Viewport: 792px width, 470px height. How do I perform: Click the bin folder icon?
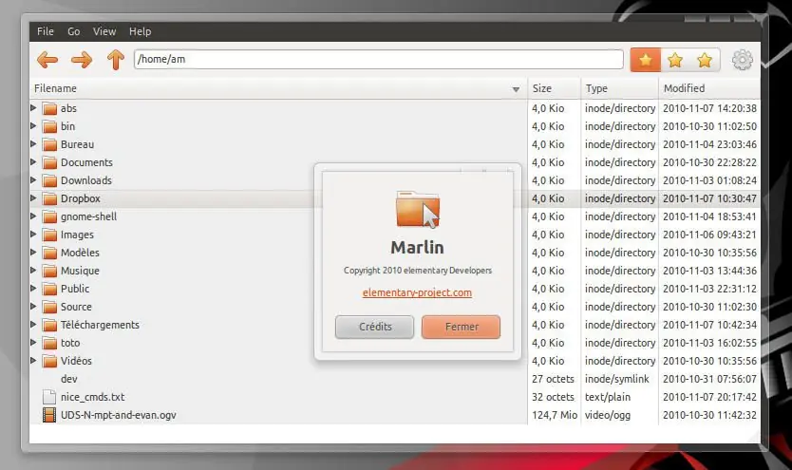(49, 126)
